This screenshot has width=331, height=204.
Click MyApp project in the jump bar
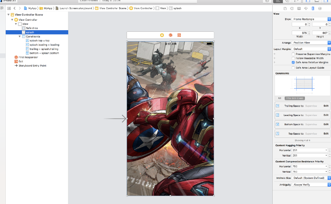click(x=30, y=8)
